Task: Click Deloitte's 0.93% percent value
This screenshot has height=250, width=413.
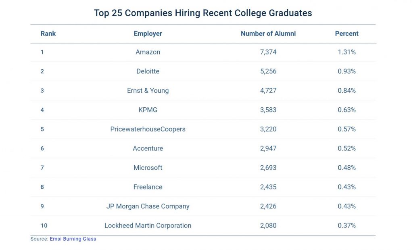Action: pos(347,71)
